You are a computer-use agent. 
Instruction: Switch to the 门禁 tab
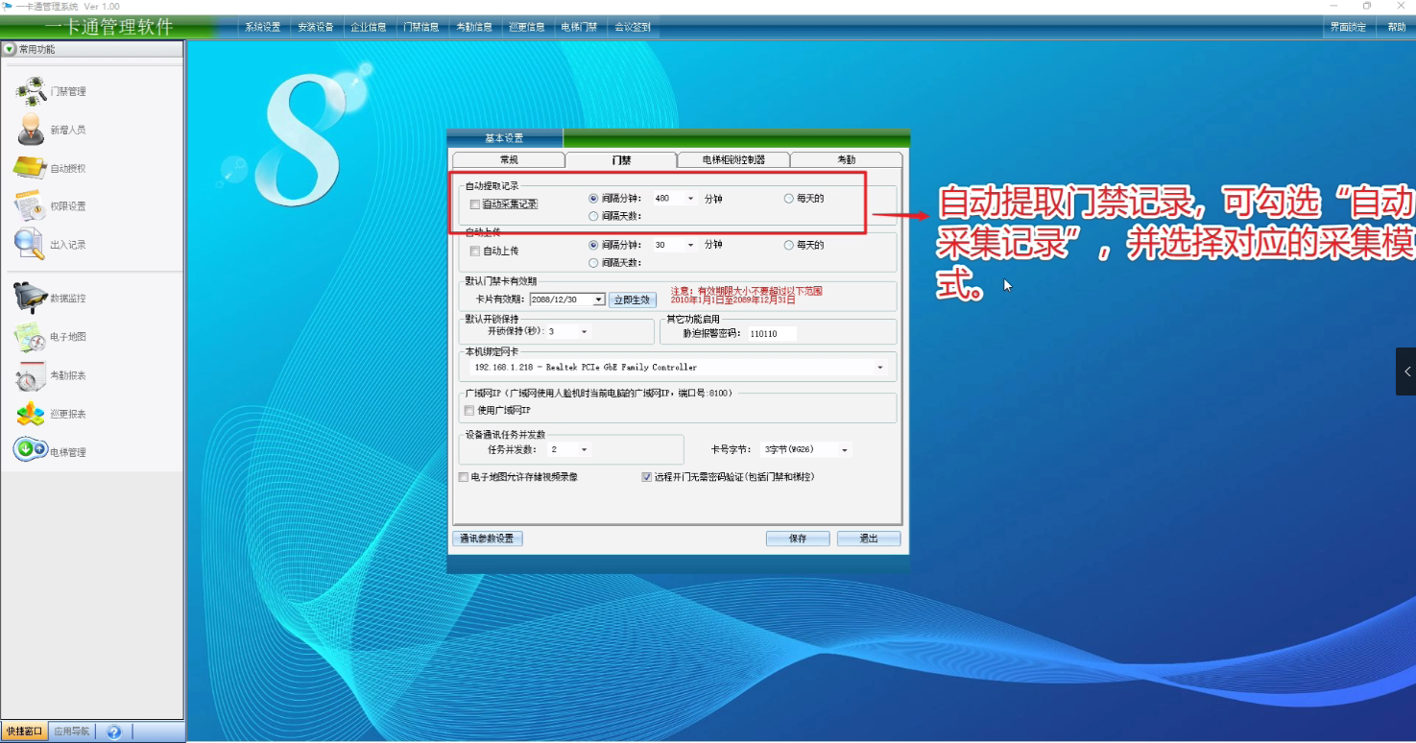tap(621, 160)
